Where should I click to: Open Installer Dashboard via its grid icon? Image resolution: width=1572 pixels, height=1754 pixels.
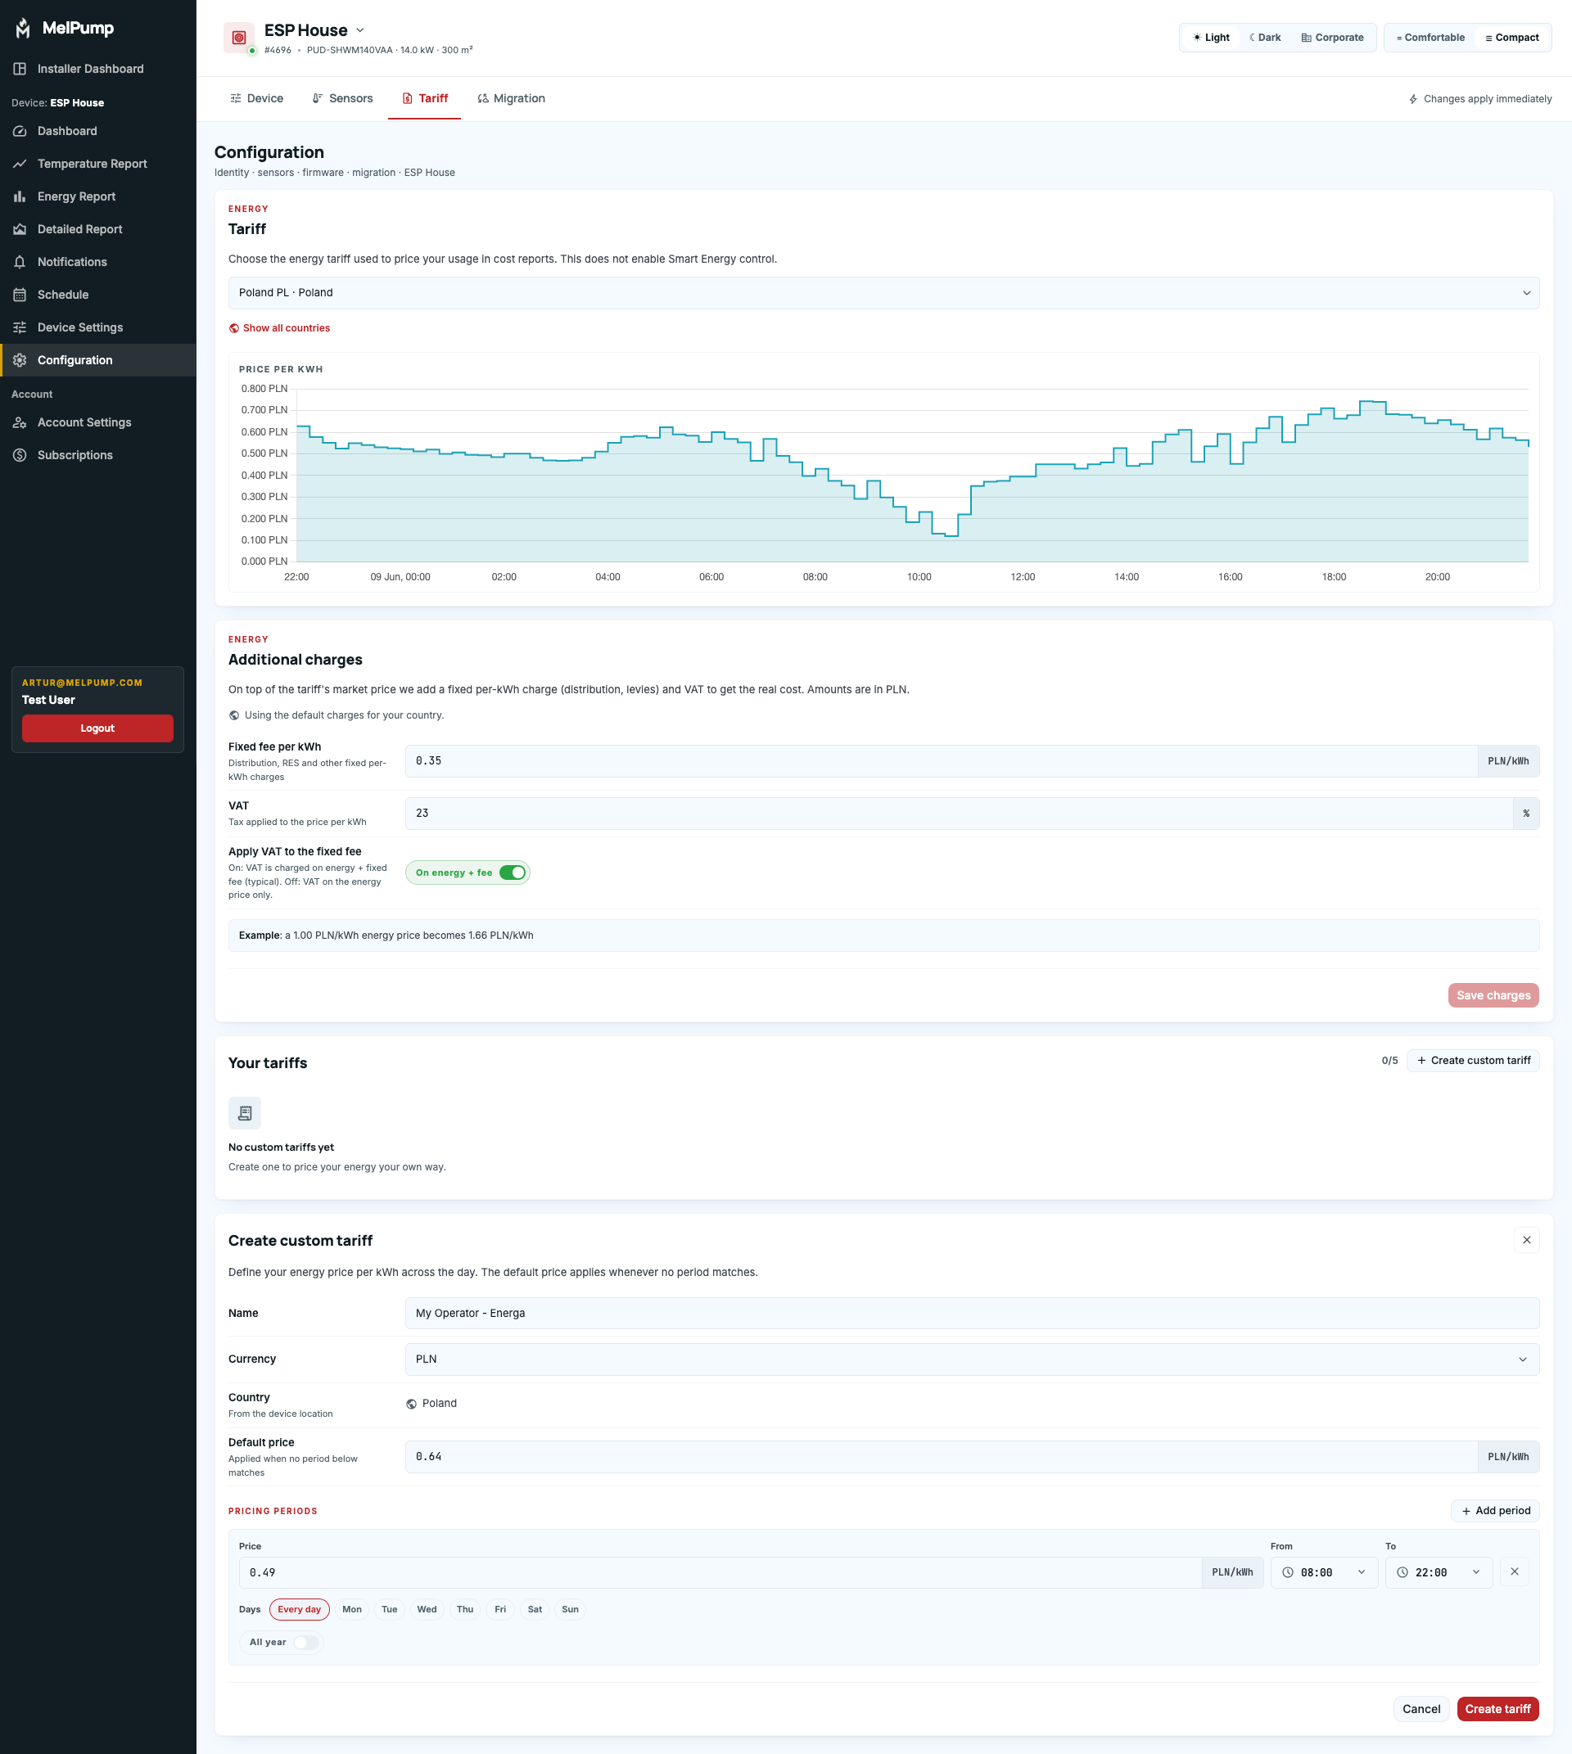point(20,69)
